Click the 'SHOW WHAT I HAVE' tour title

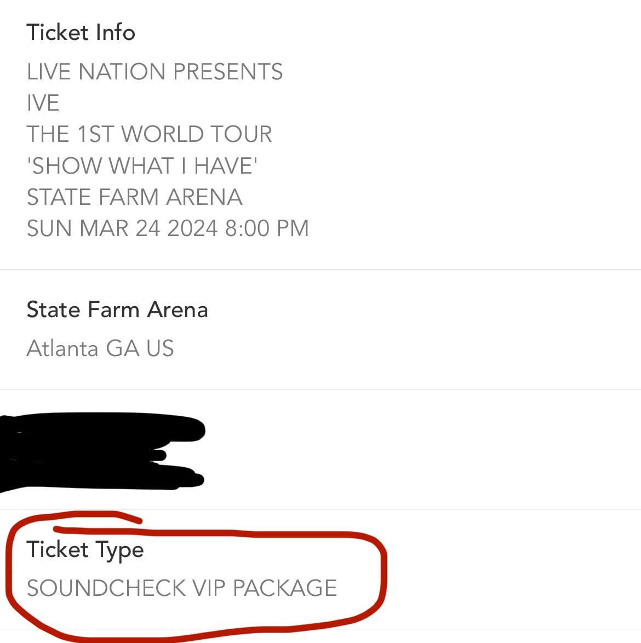point(142,165)
